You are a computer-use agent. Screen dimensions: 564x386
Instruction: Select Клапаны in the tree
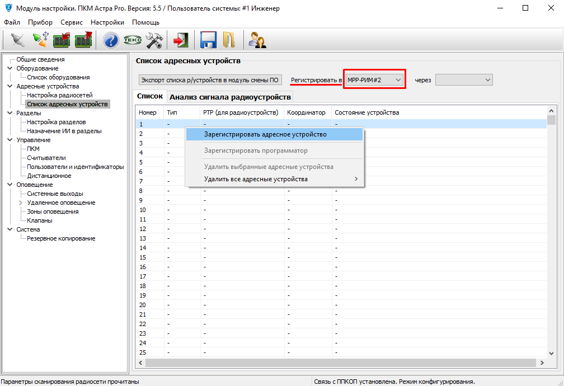[x=40, y=220]
